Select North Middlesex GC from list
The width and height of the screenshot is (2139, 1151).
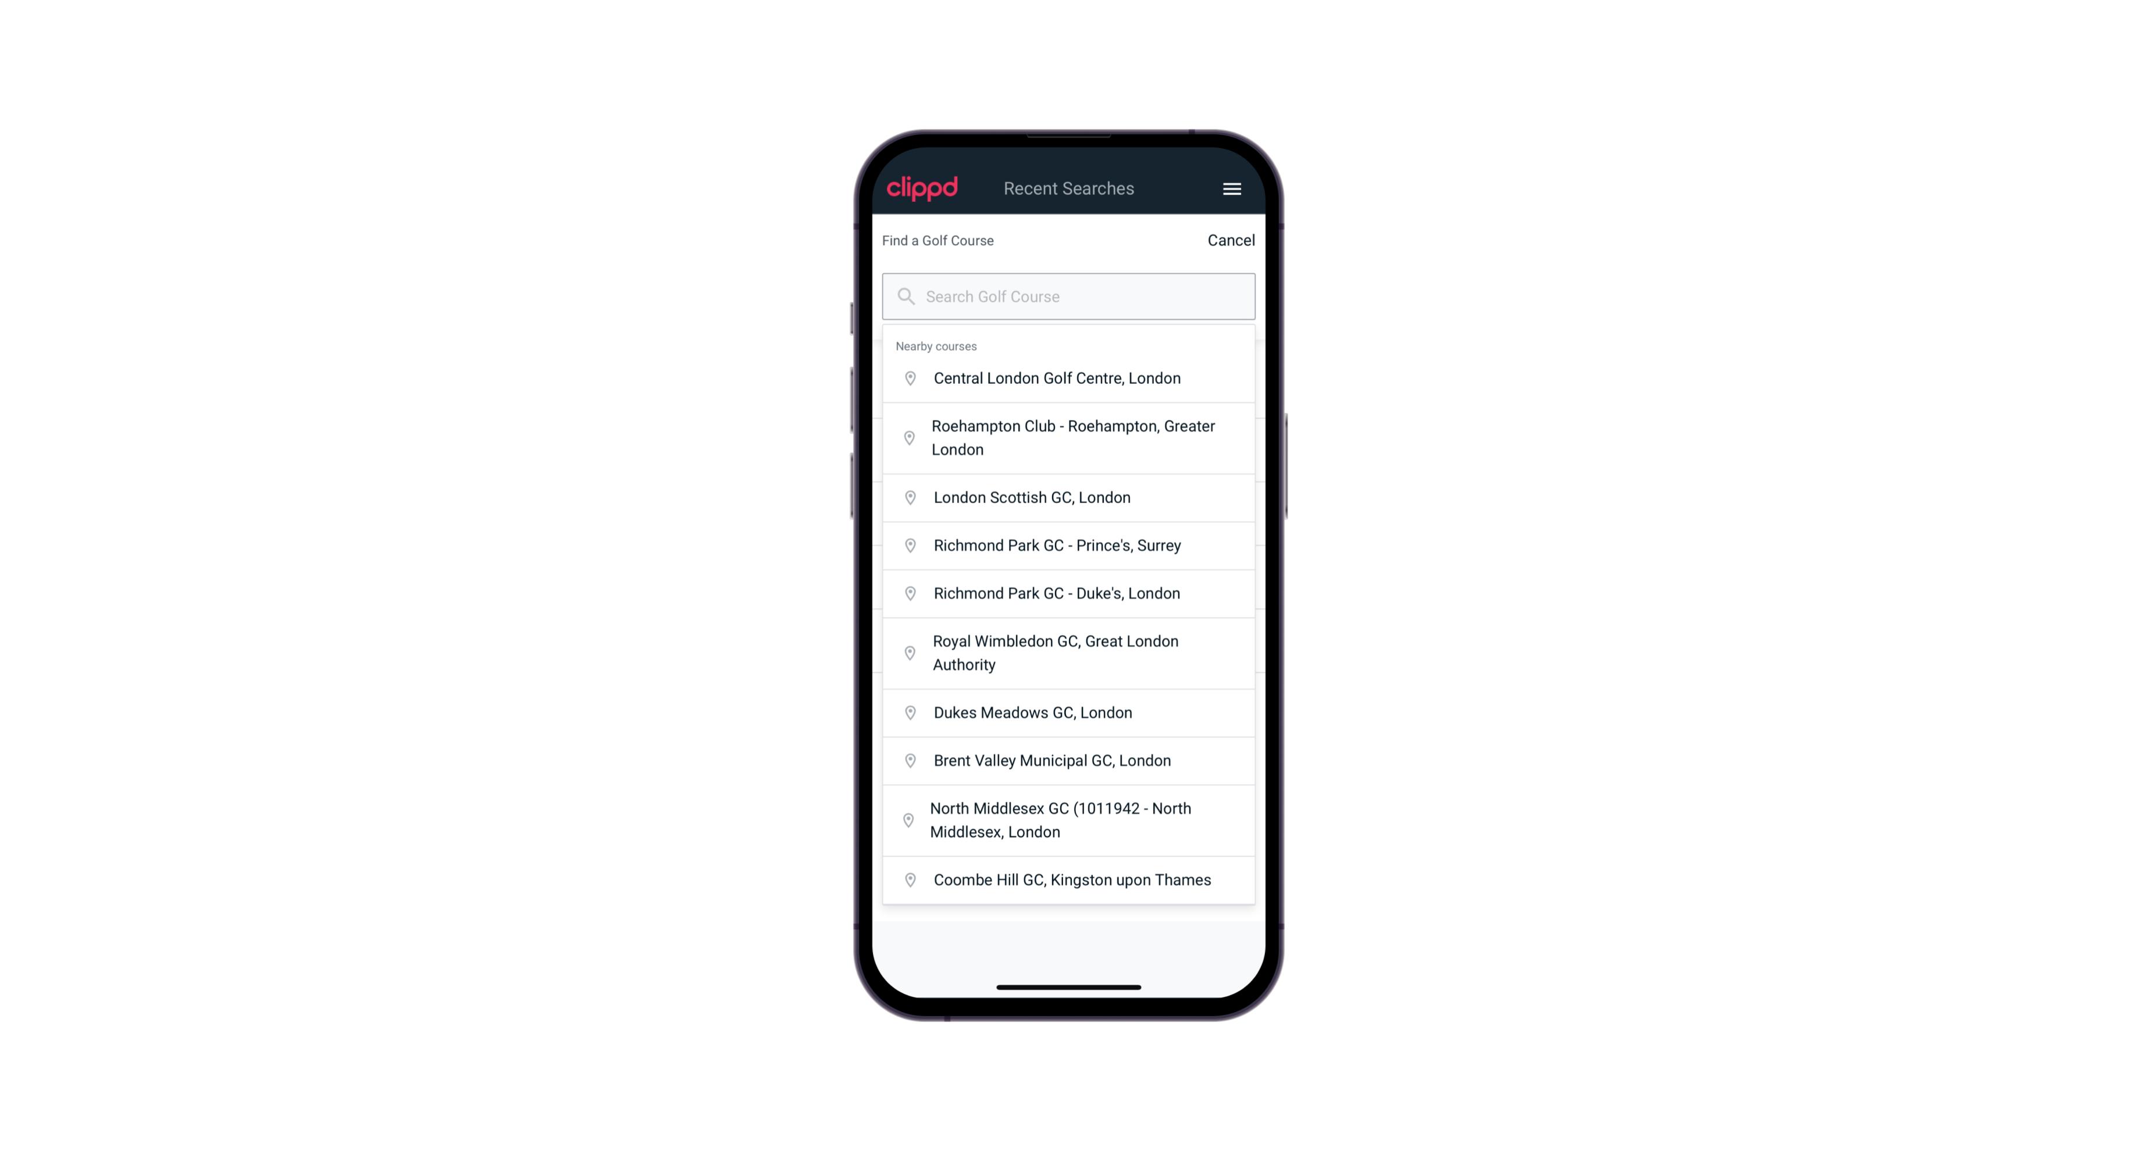[1069, 819]
